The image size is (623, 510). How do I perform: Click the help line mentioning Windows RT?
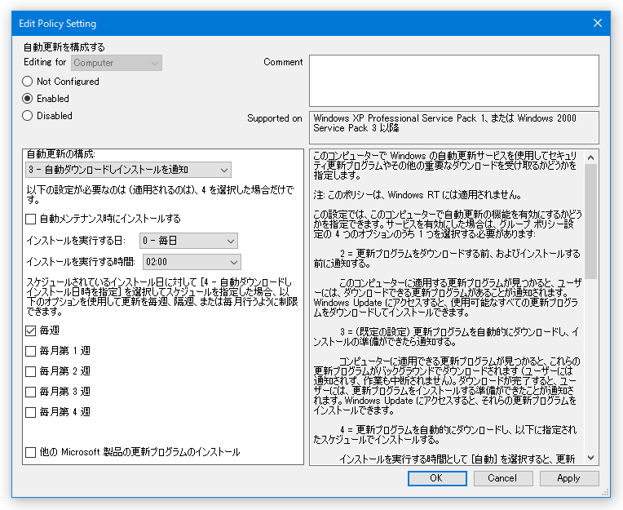click(418, 195)
